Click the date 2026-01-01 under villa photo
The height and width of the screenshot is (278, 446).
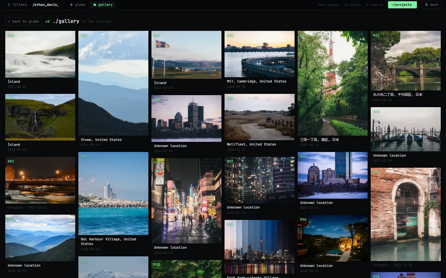point(310,271)
